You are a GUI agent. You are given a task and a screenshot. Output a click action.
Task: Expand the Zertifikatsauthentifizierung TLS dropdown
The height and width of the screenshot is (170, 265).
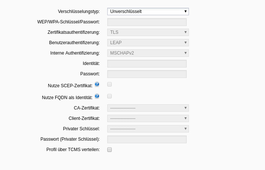tap(148, 32)
